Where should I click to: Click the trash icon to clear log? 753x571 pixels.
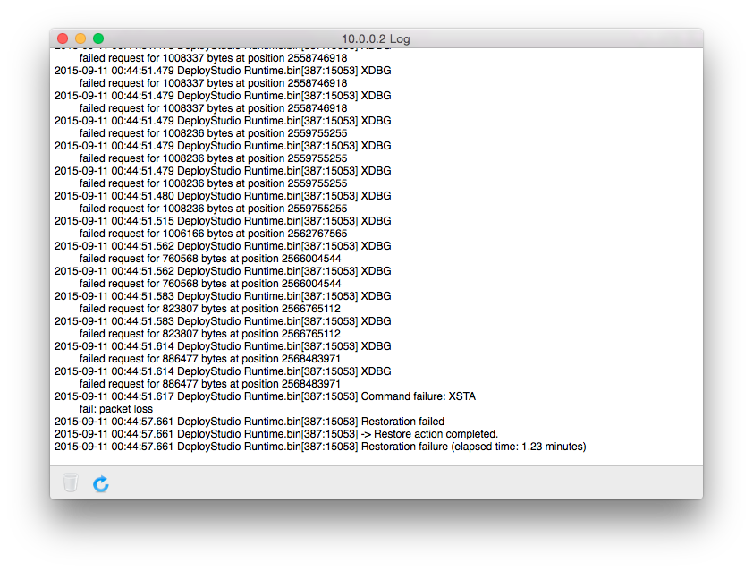[x=70, y=483]
